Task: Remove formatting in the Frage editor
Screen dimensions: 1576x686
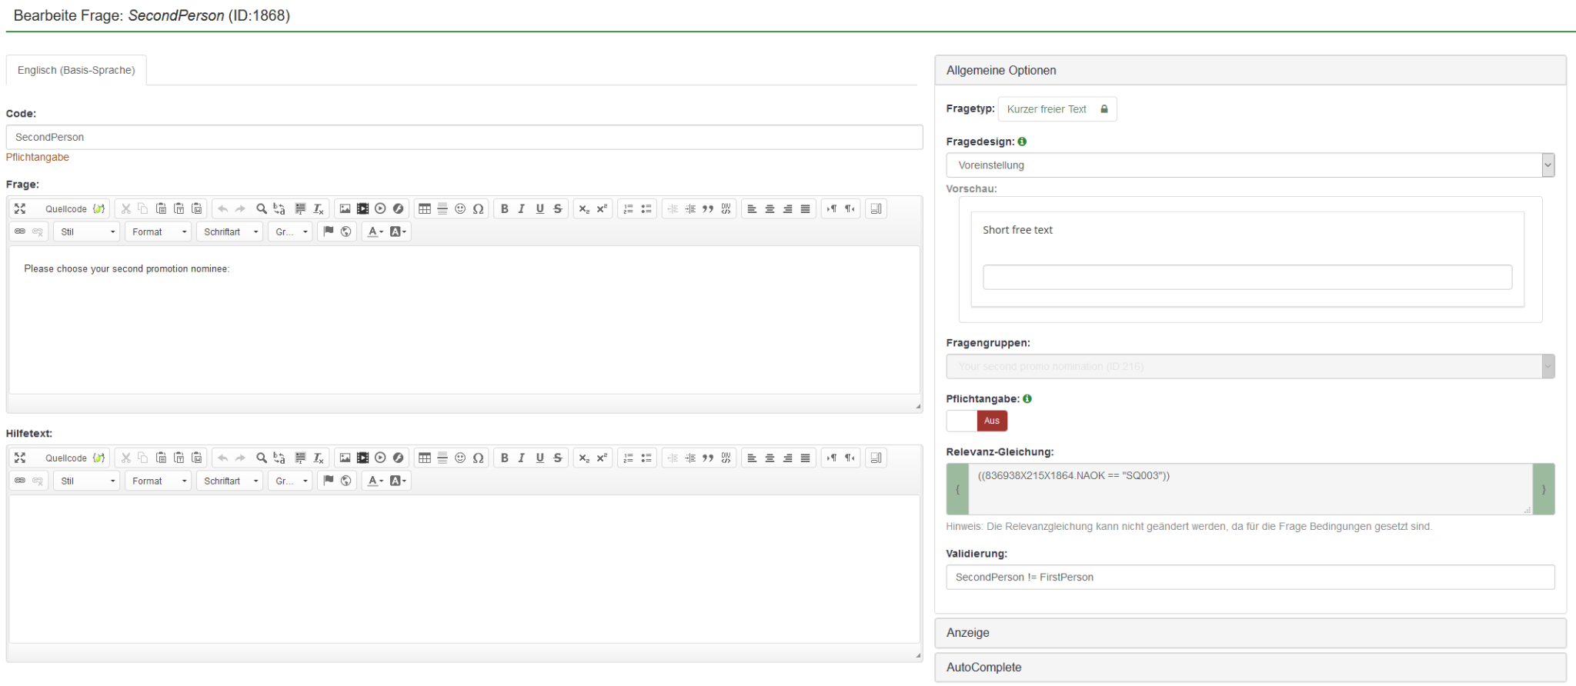Action: coord(319,208)
